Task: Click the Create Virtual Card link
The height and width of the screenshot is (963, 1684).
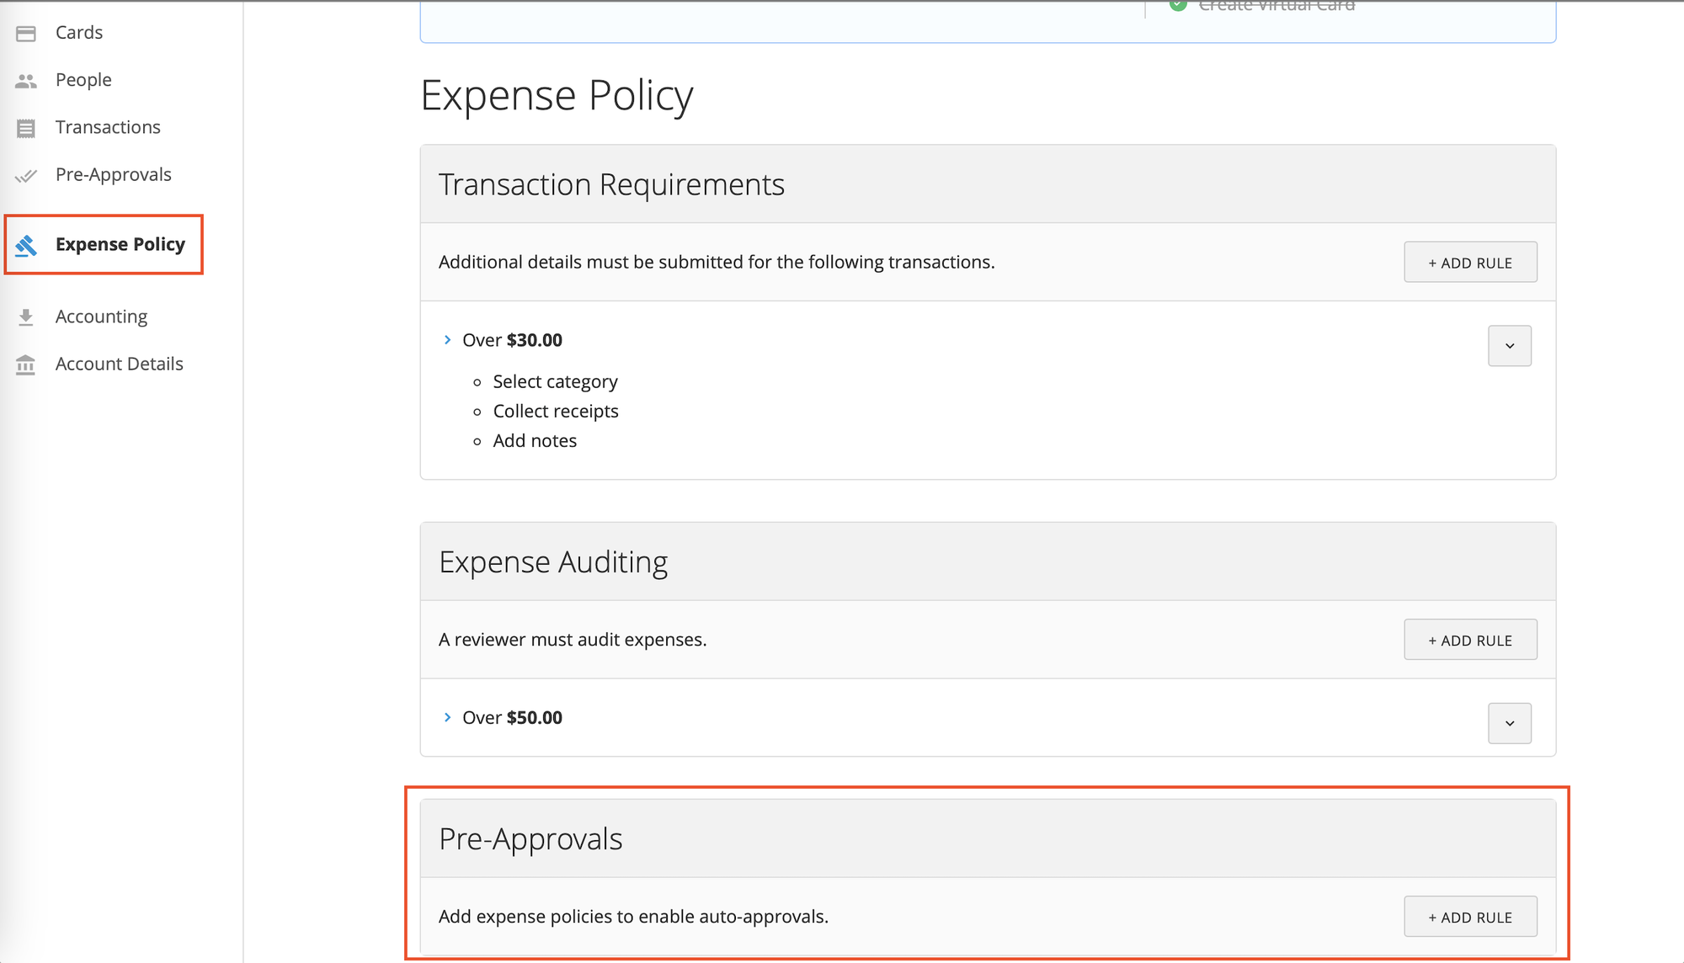Action: (1277, 6)
